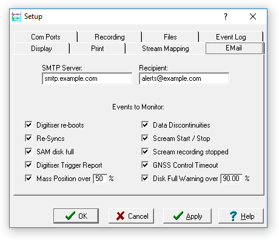Image resolution: width=279 pixels, height=240 pixels.
Task: Toggle Digitiser re-boots checkbox
Action: [29, 125]
